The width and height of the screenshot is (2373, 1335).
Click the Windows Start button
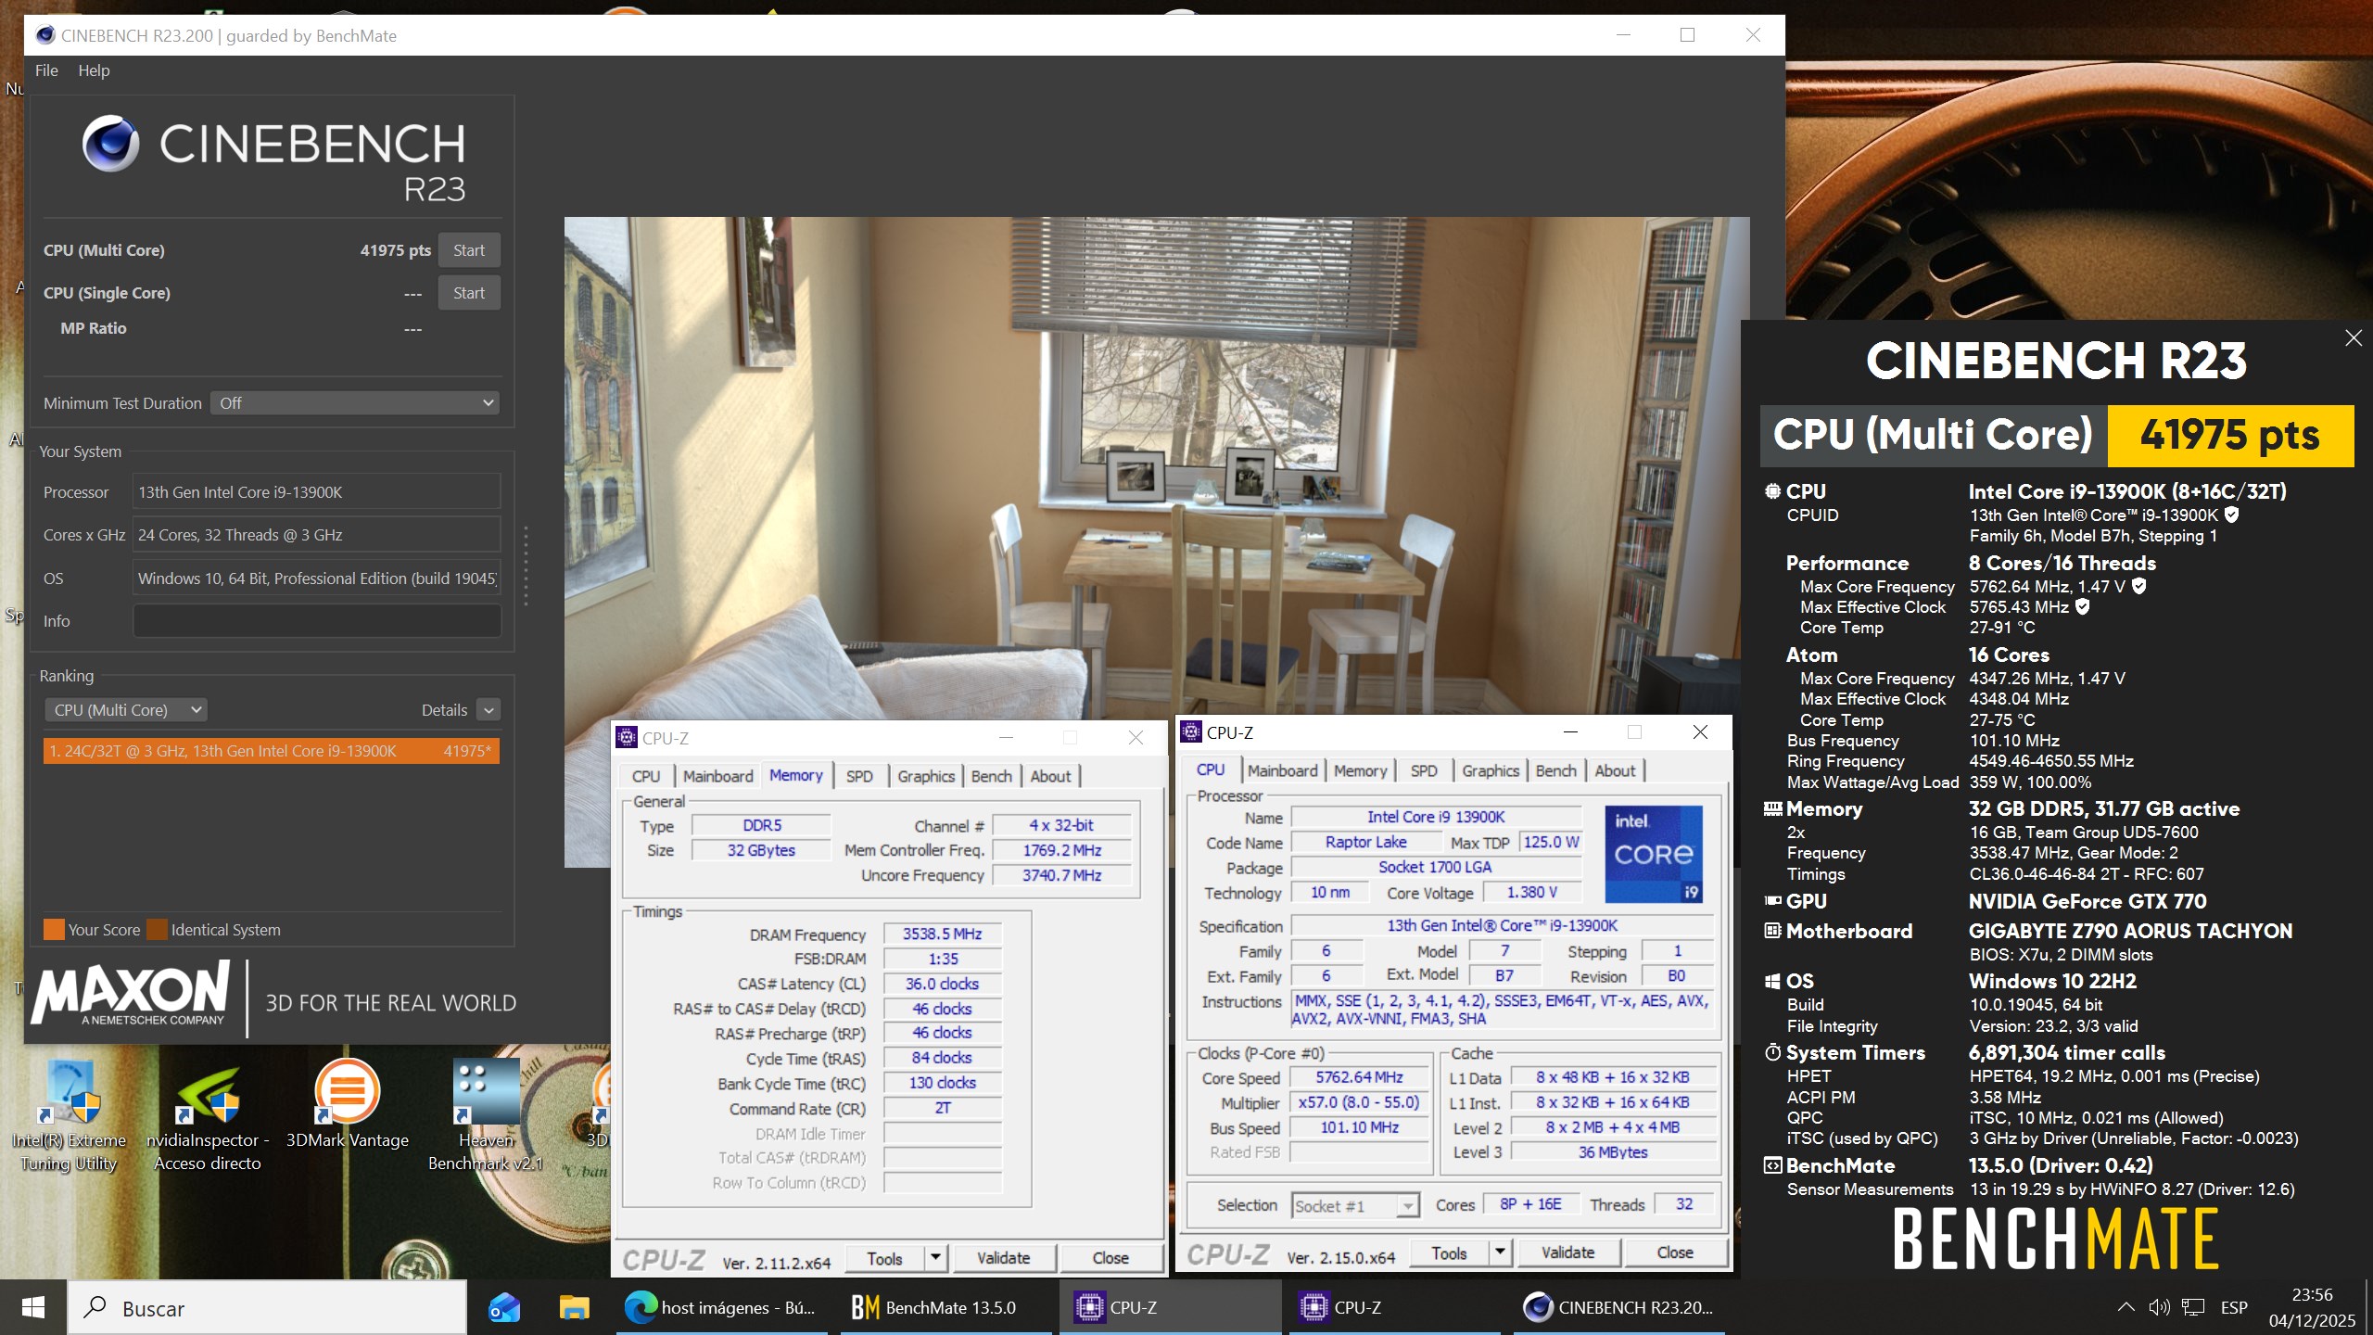33,1307
